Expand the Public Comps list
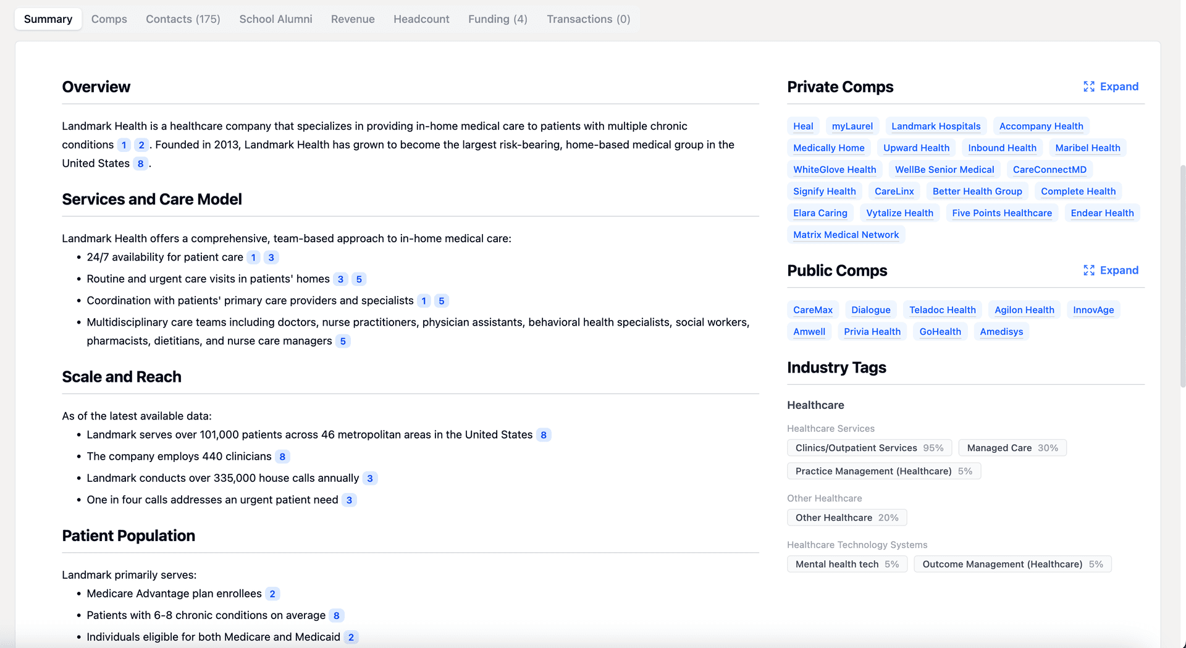 [x=1118, y=271]
